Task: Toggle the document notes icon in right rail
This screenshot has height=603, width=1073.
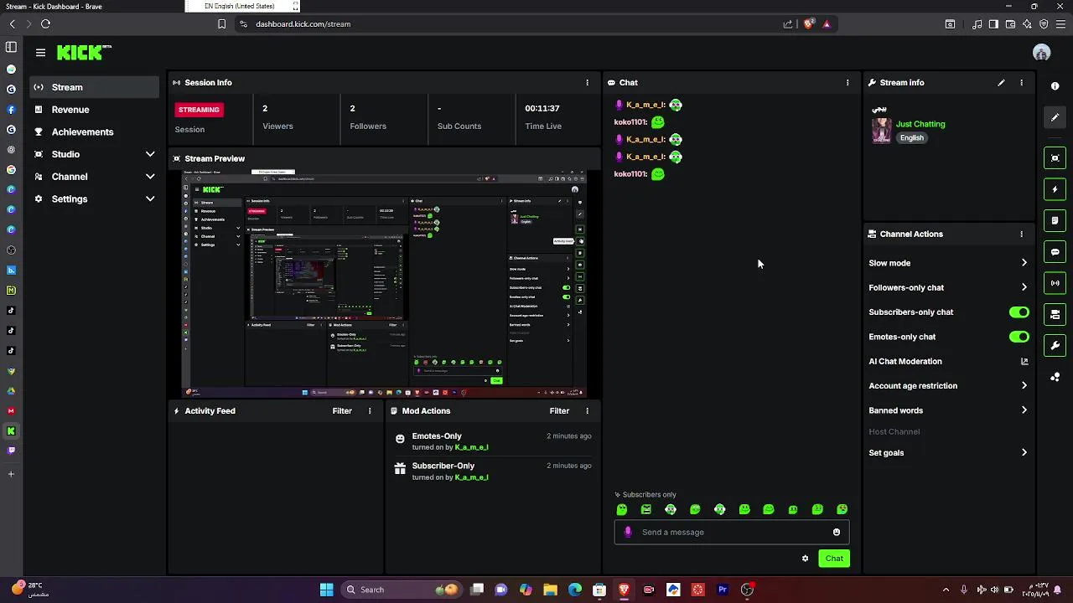Action: point(1055,220)
